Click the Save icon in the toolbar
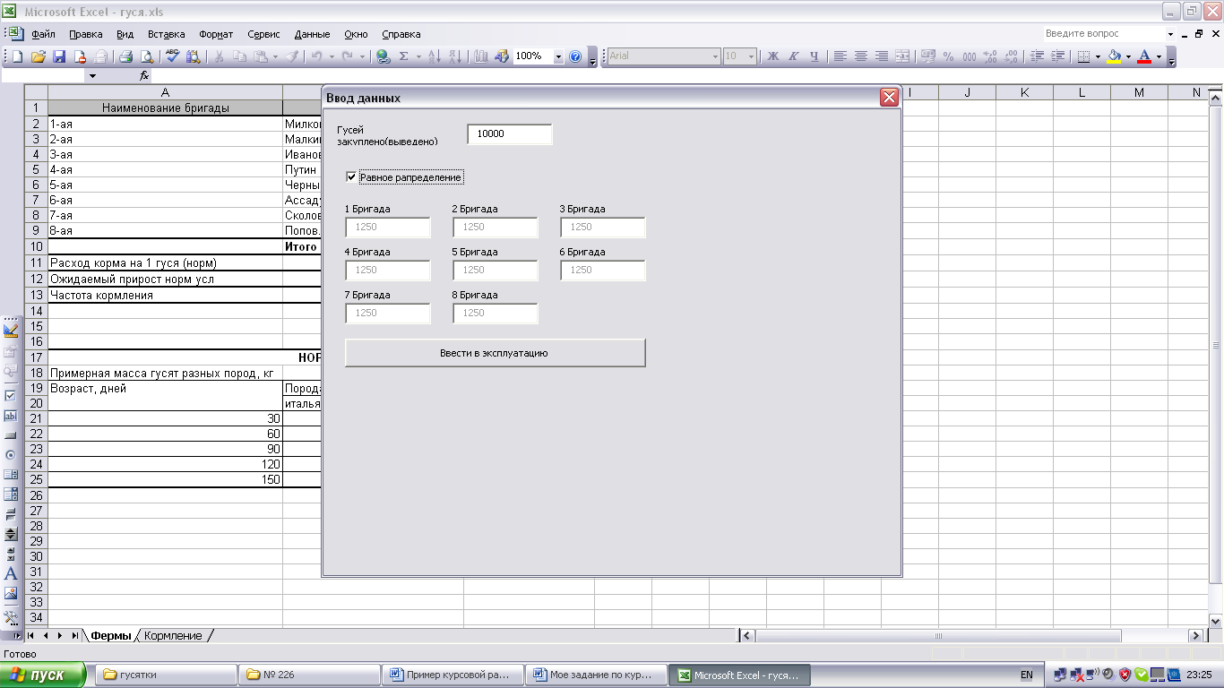The image size is (1224, 688). pos(59,56)
